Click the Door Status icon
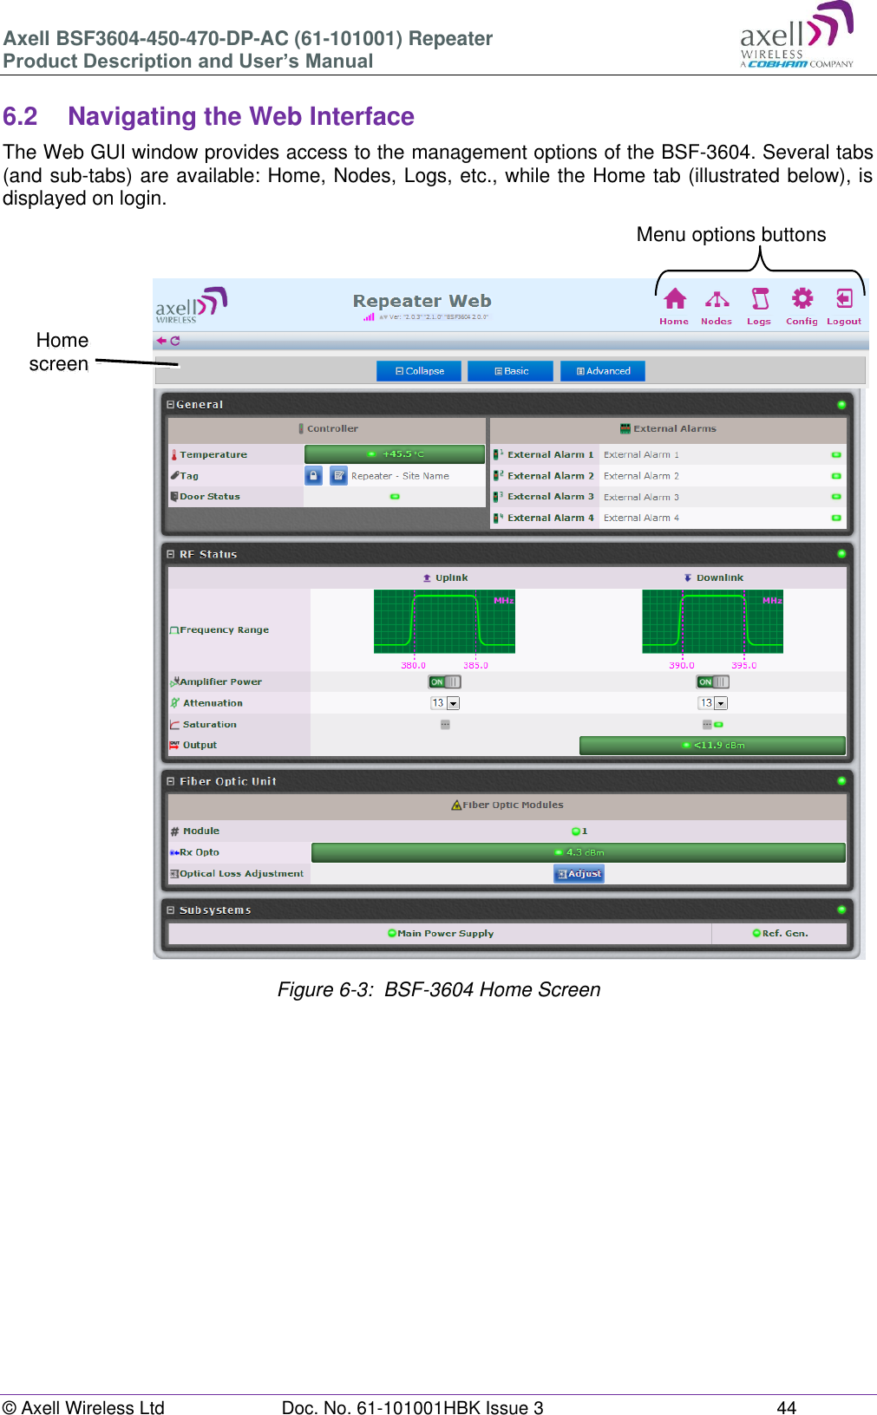The width and height of the screenshot is (877, 1415). click(173, 497)
